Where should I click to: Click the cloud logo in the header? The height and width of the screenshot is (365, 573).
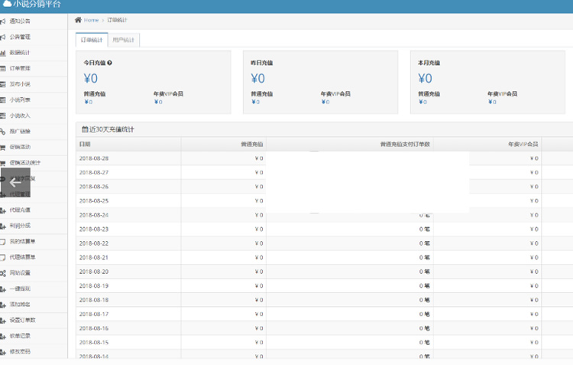[7, 4]
